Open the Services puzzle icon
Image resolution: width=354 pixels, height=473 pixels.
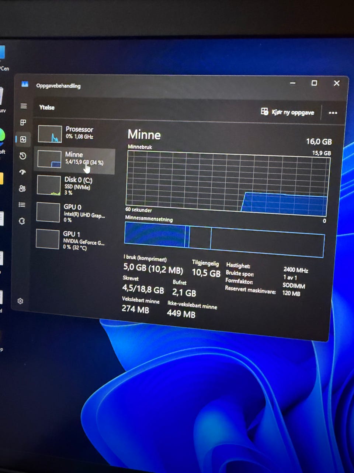22,221
